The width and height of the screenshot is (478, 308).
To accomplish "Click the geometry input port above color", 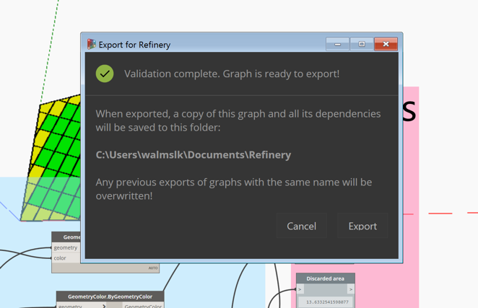I will pos(66,247).
